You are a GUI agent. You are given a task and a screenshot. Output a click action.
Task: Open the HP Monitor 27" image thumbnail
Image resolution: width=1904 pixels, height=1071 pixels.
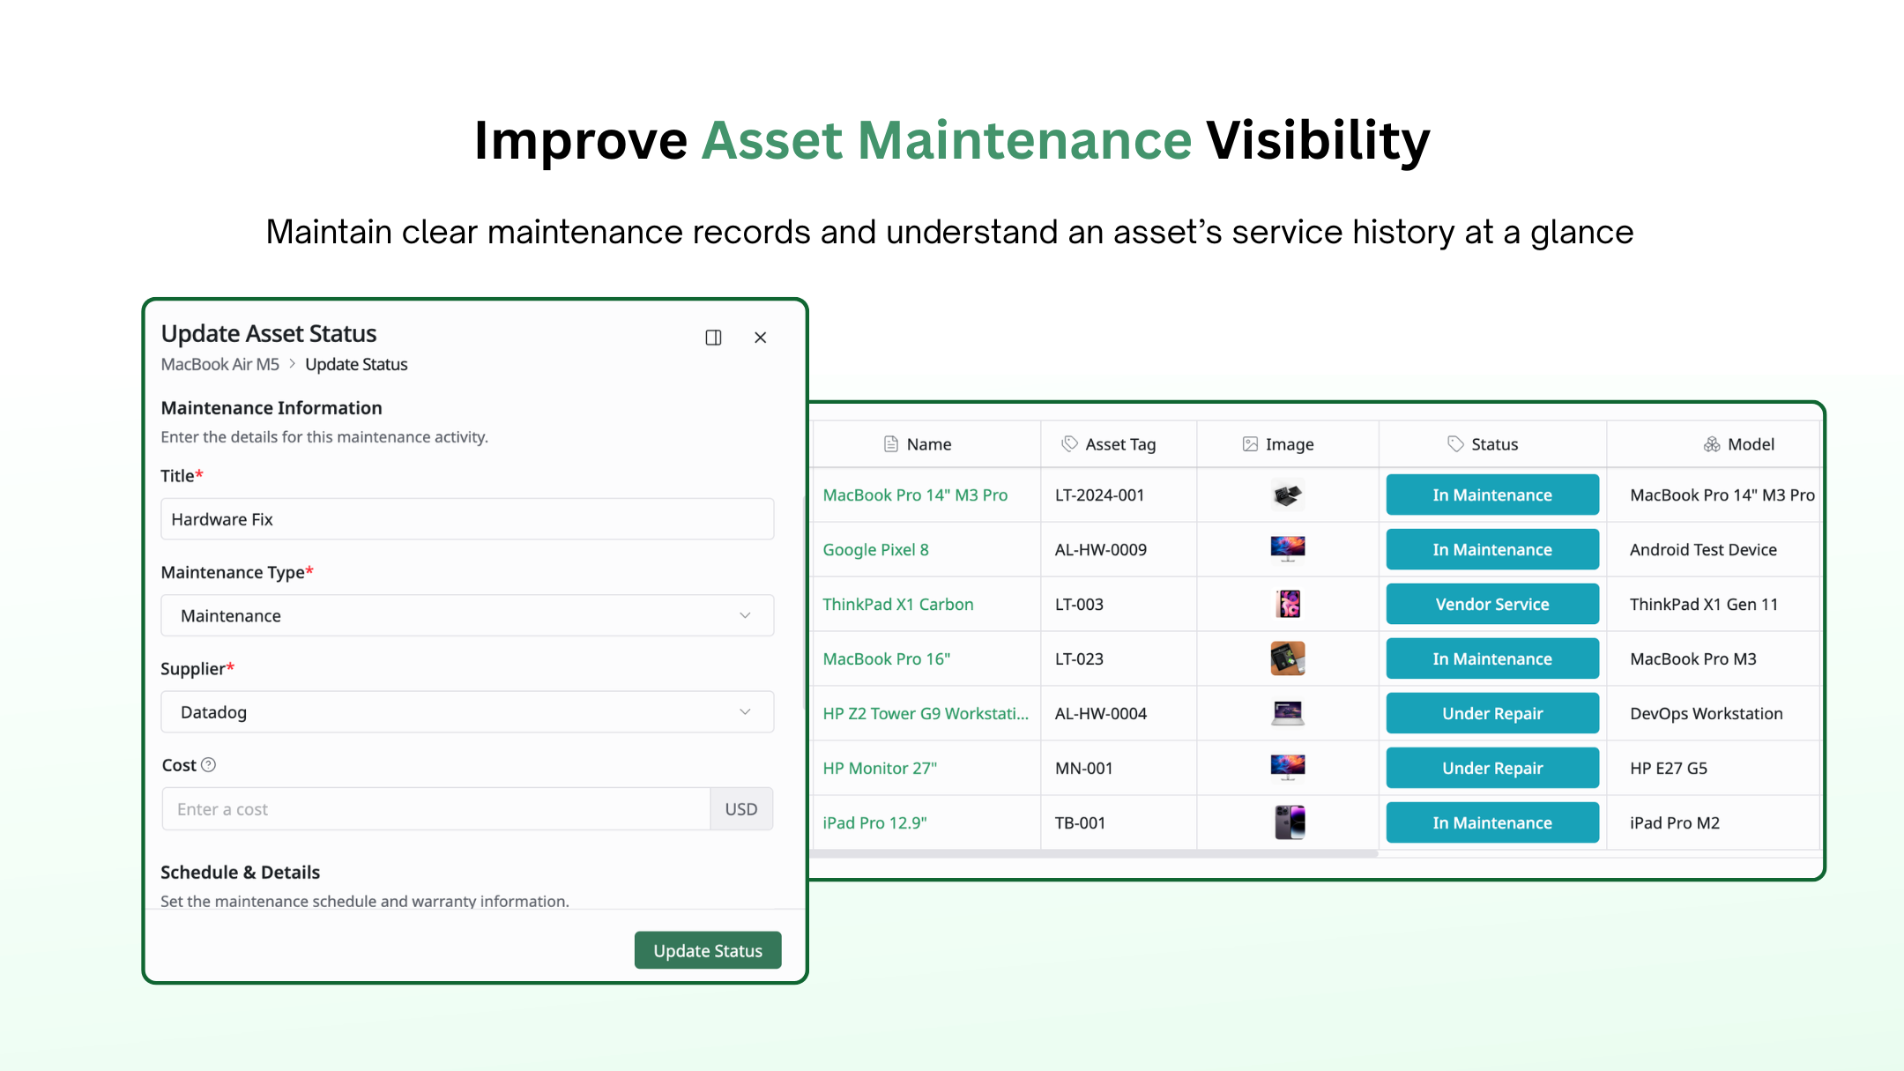(x=1288, y=768)
